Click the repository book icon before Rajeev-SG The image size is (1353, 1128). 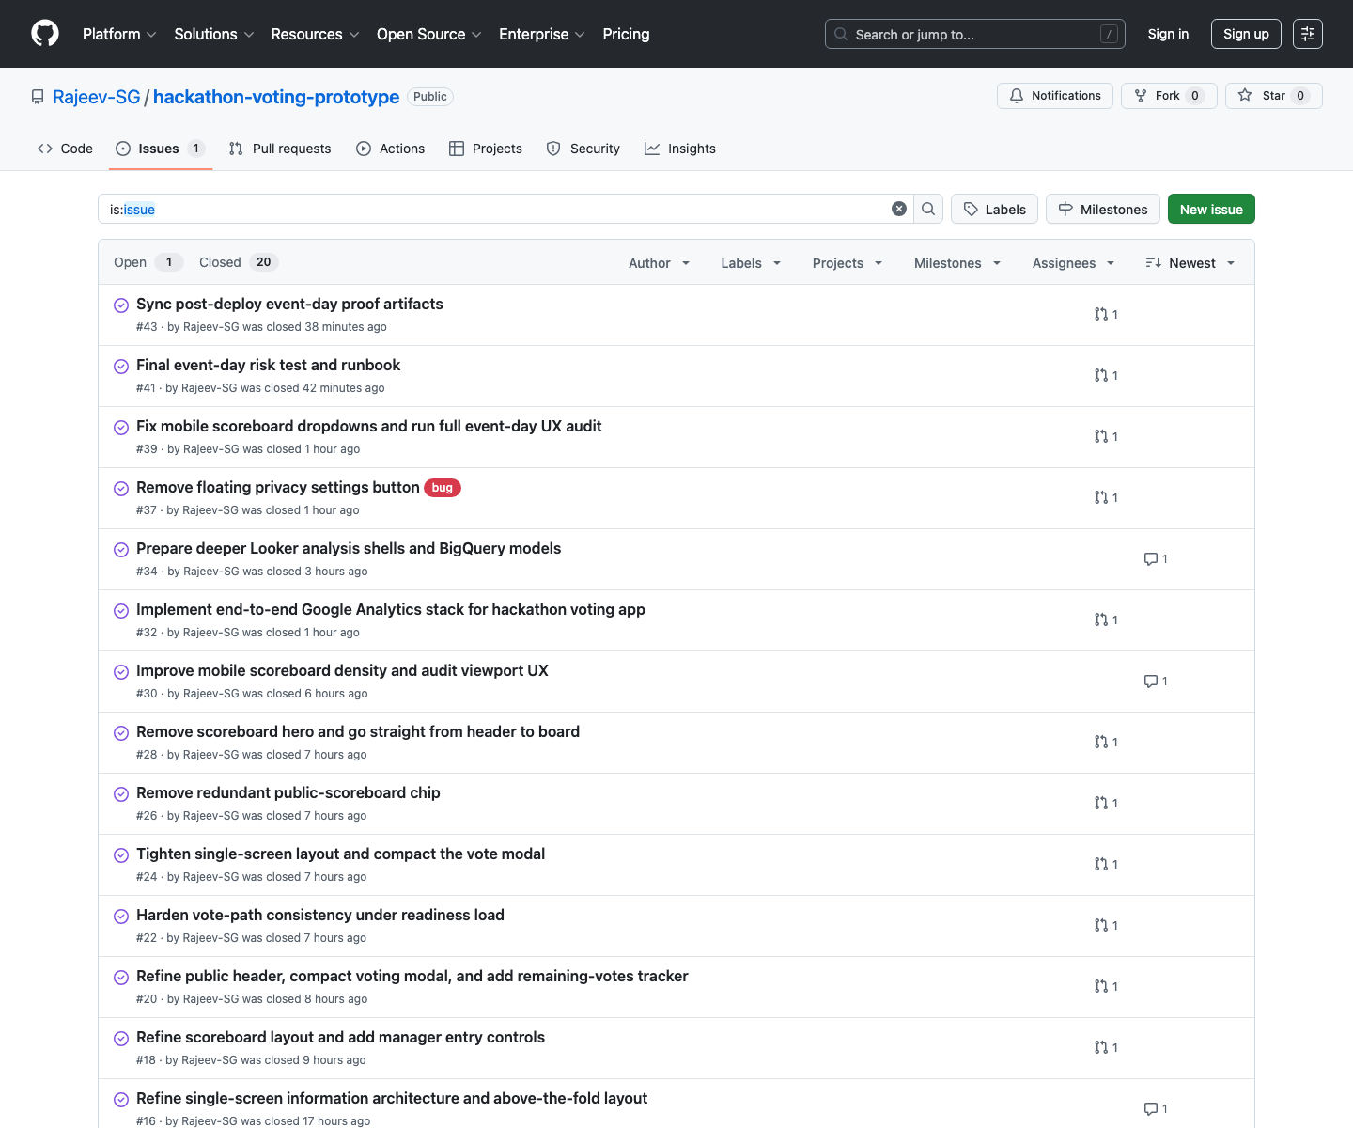pos(37,96)
